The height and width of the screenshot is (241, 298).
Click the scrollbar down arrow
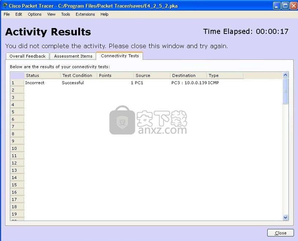tap(285, 218)
